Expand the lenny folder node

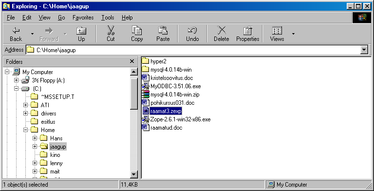[35, 163]
